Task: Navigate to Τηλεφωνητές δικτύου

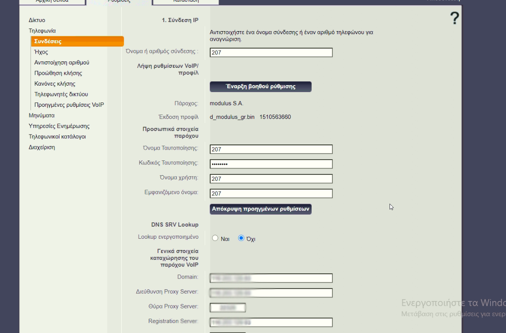Action: (61, 94)
